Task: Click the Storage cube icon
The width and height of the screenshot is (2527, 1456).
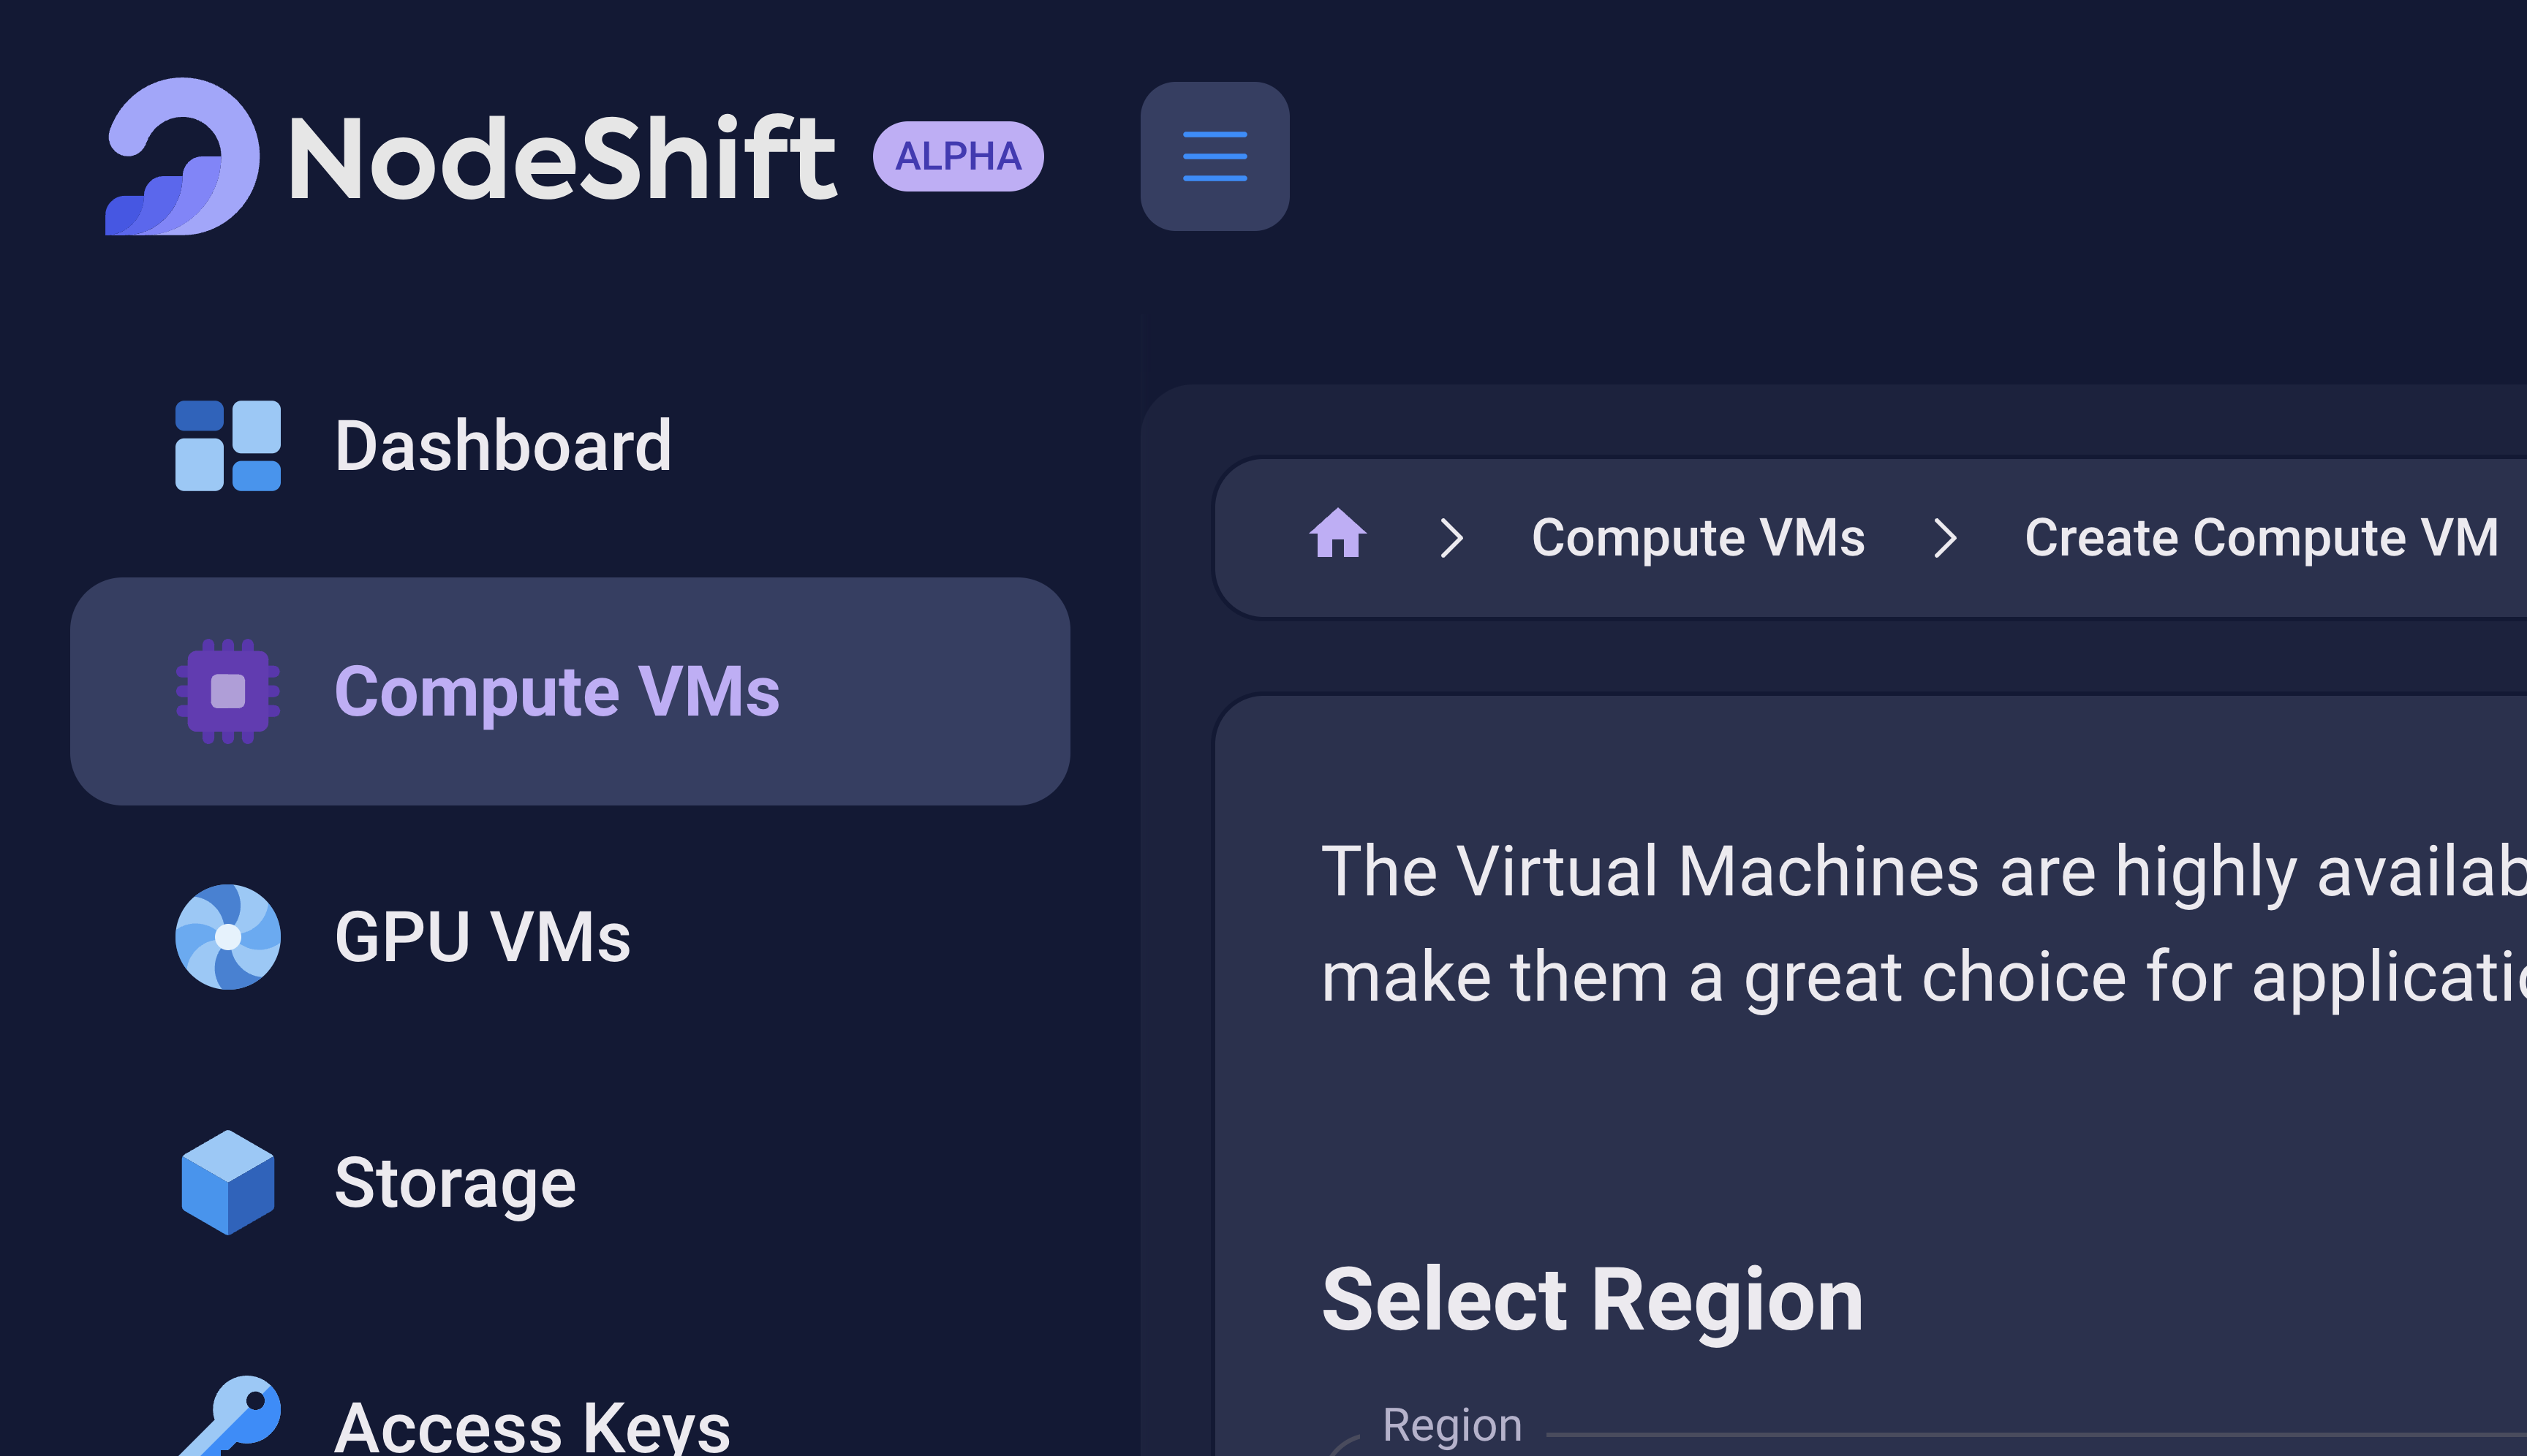Action: 228,1183
